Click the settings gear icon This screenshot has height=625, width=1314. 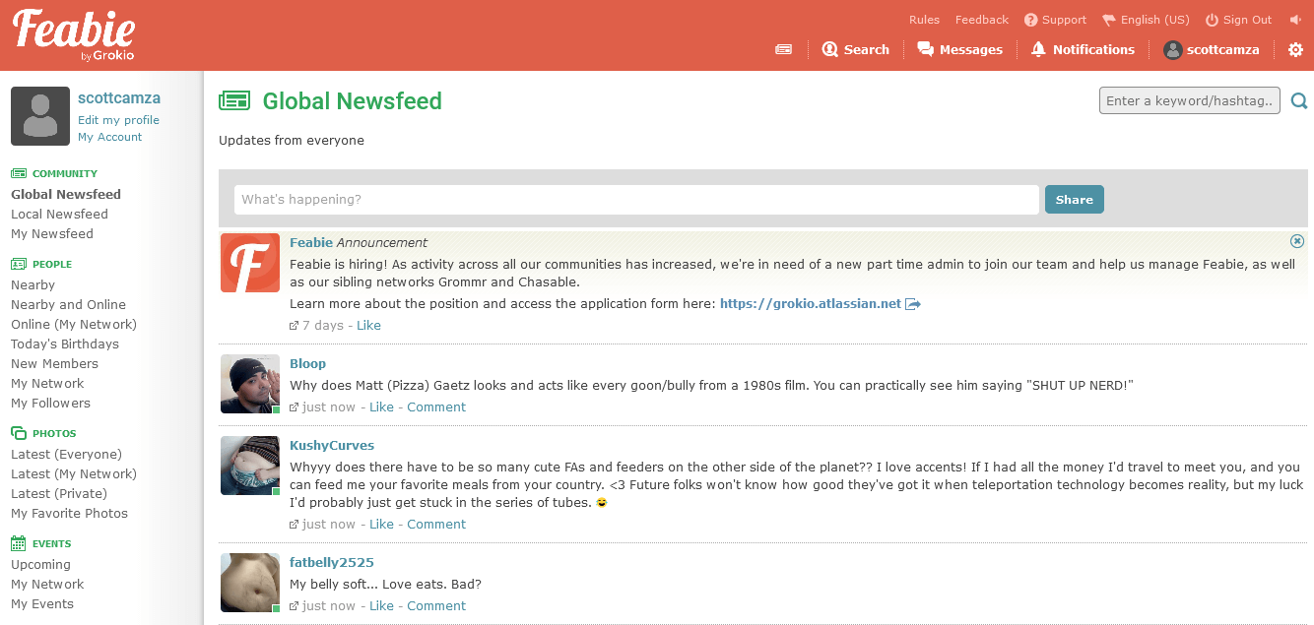pyautogui.click(x=1295, y=49)
